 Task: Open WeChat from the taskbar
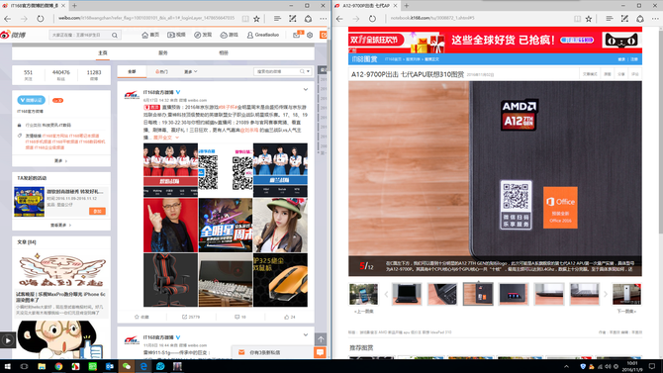127,366
